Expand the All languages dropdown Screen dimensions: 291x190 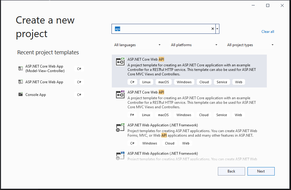pyautogui.click(x=137, y=45)
